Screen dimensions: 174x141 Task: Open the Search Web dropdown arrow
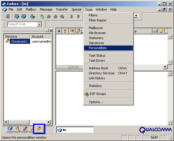40,24
